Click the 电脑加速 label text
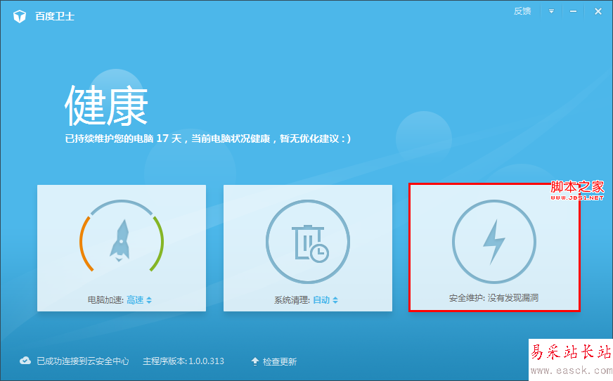This screenshot has width=613, height=381. tap(105, 300)
